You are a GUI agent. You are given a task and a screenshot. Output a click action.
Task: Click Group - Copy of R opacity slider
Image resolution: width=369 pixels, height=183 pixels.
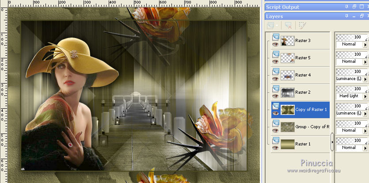point(351,123)
